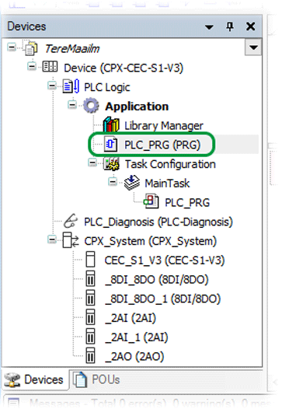
Task: Select _2AI (2AI) label
Action: [x=131, y=318]
